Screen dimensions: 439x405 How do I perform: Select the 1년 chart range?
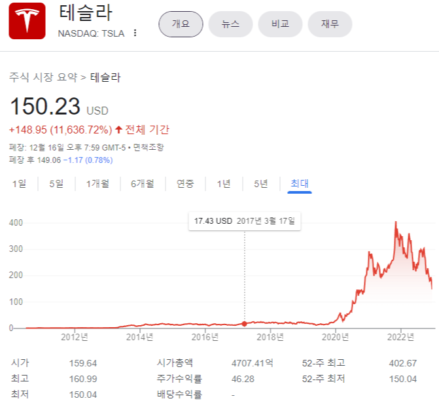pos(224,184)
